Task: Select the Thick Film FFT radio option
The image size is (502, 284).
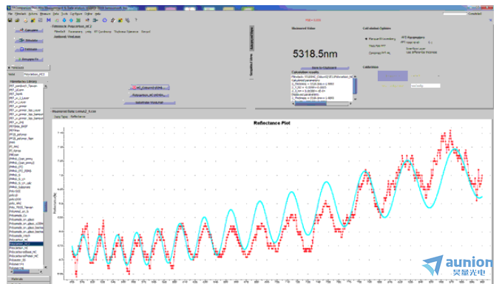Action: click(x=377, y=46)
